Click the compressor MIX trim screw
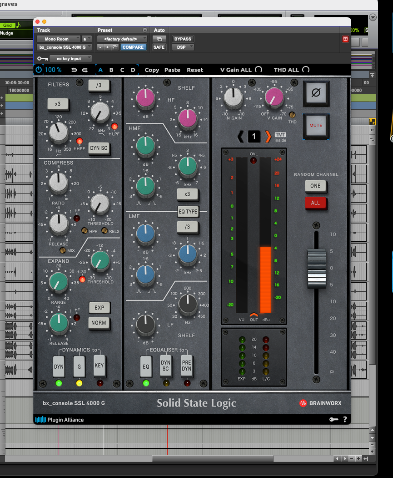The width and height of the screenshot is (393, 478). coord(63,250)
